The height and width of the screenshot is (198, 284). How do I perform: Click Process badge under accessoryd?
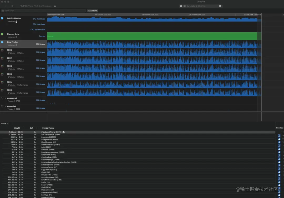tap(11, 101)
